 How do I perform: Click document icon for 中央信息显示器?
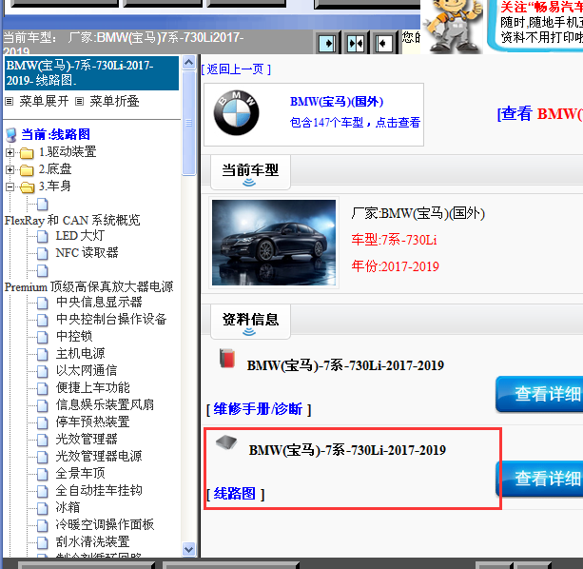point(43,303)
